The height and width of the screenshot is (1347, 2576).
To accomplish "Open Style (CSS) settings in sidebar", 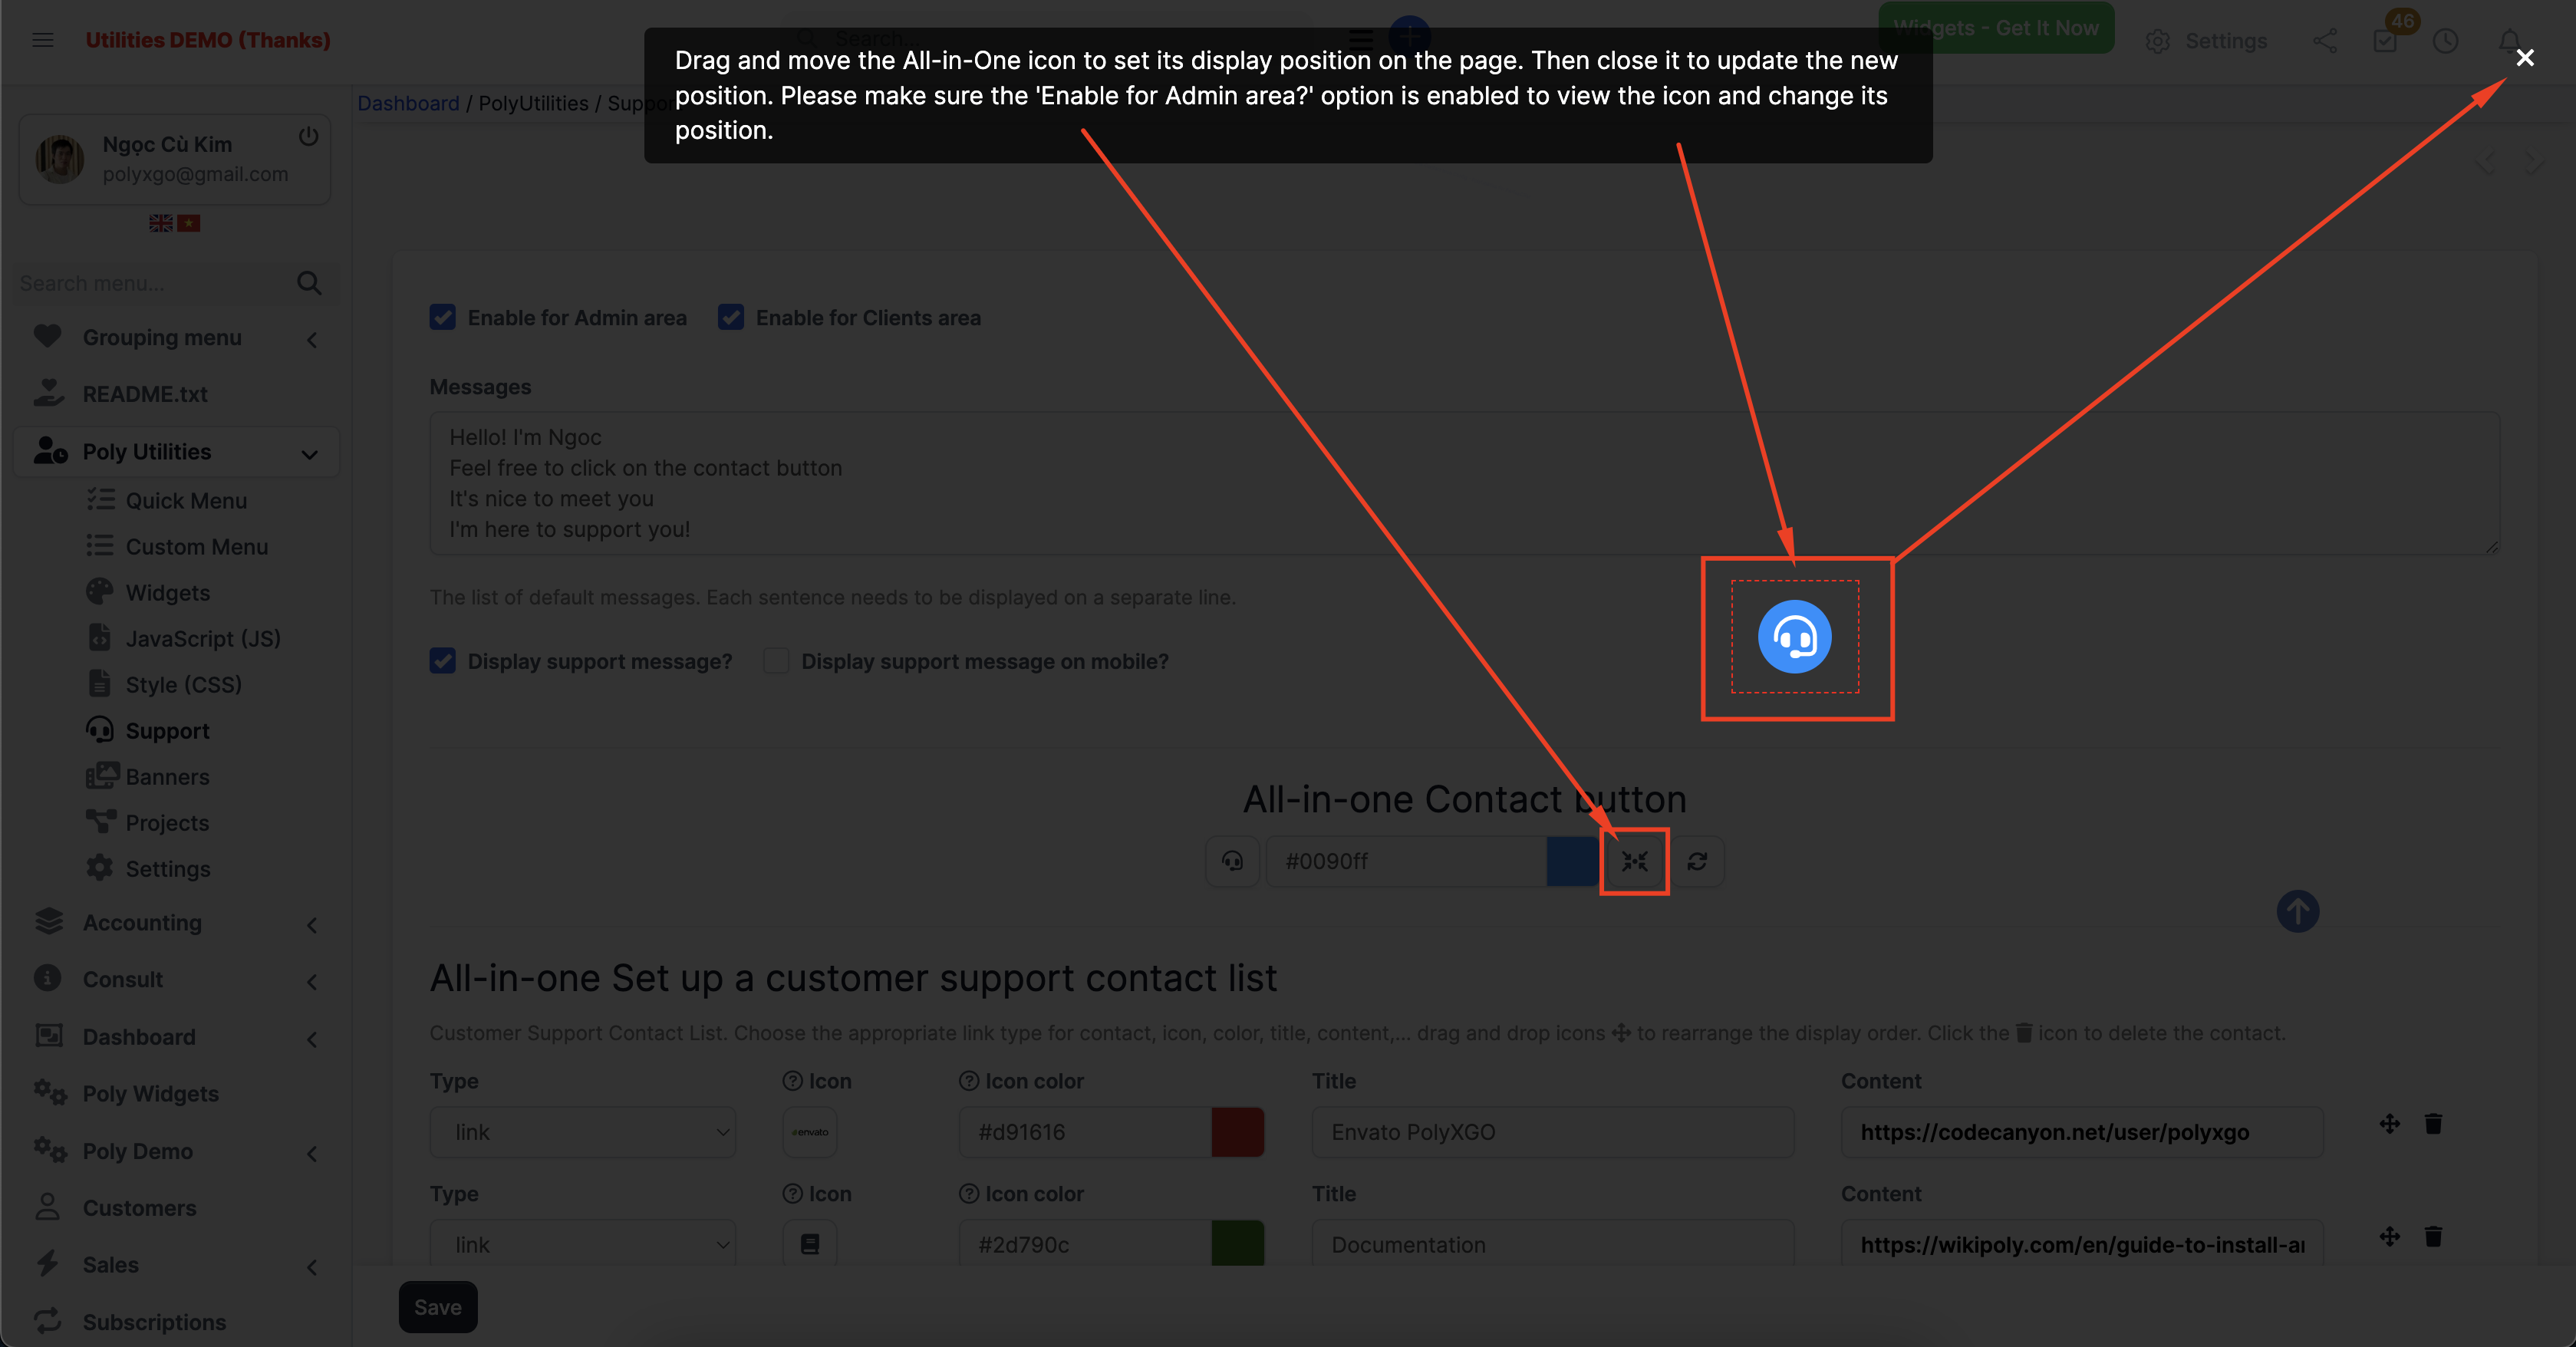I will tap(184, 684).
